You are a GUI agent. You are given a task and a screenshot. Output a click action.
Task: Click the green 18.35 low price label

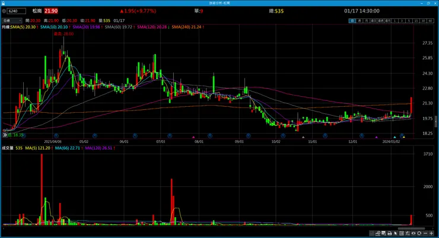pyautogui.click(x=15, y=135)
